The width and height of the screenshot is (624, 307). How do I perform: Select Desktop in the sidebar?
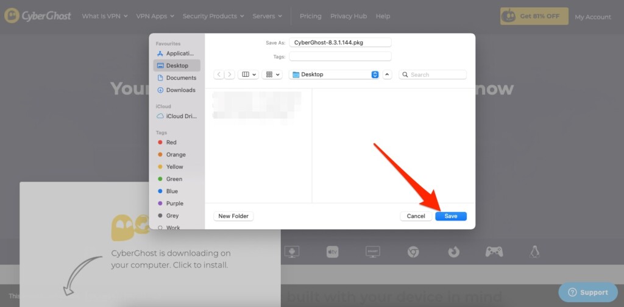coord(177,66)
